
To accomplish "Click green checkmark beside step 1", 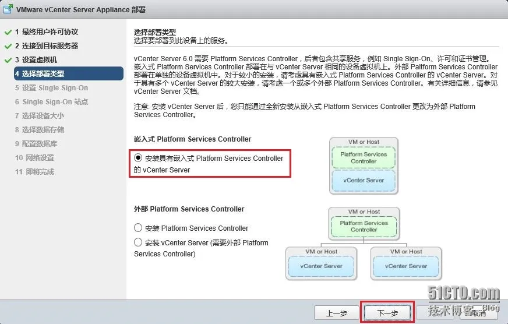I will 8,33.
